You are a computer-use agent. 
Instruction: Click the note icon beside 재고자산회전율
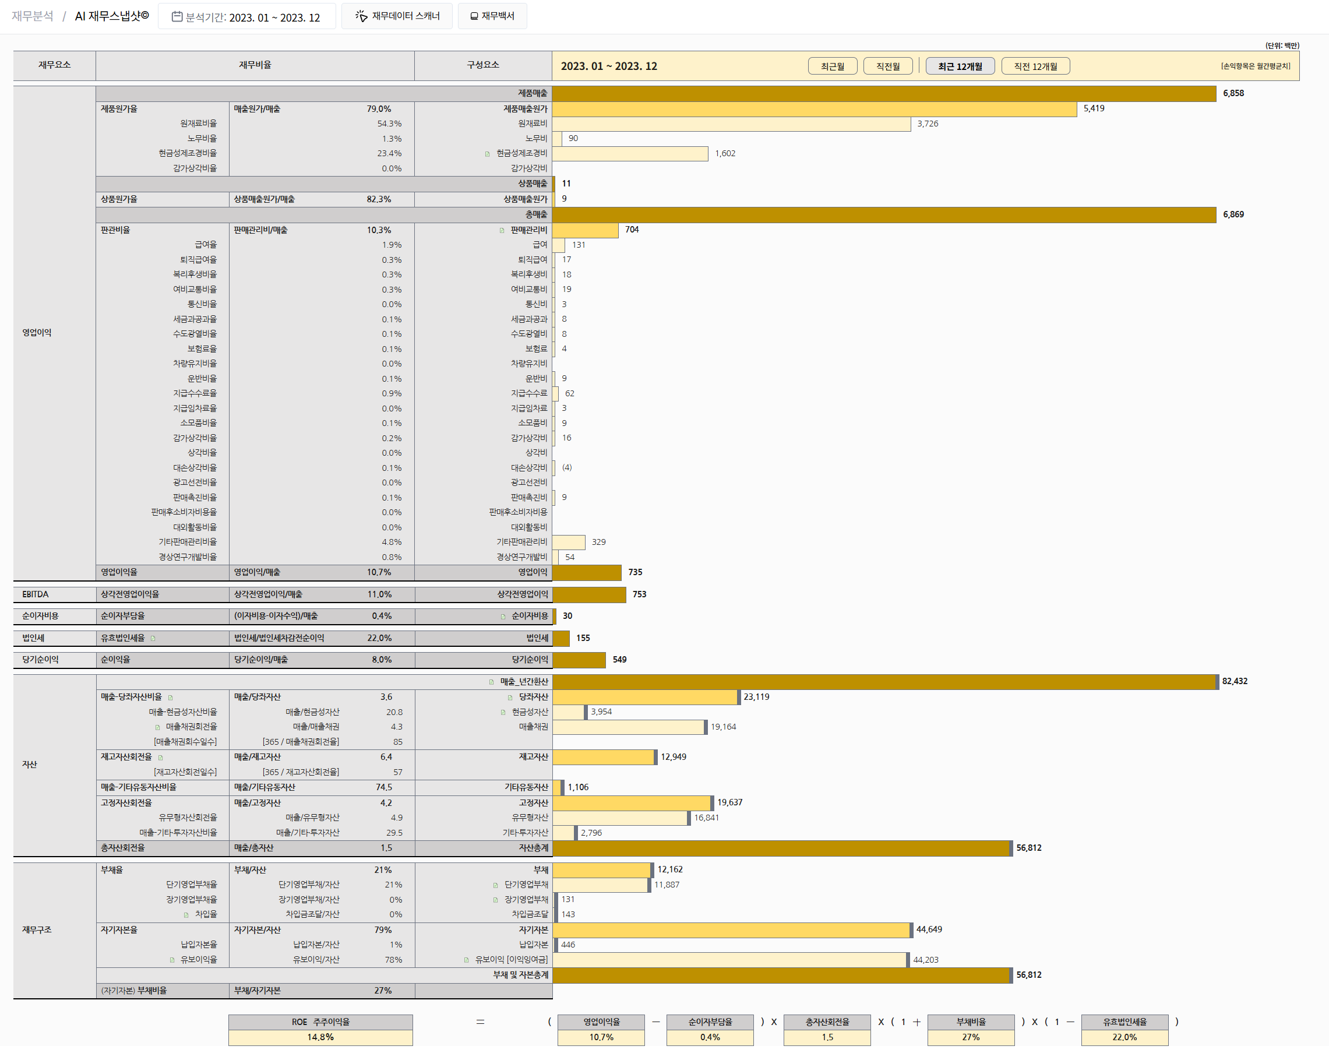tap(161, 758)
